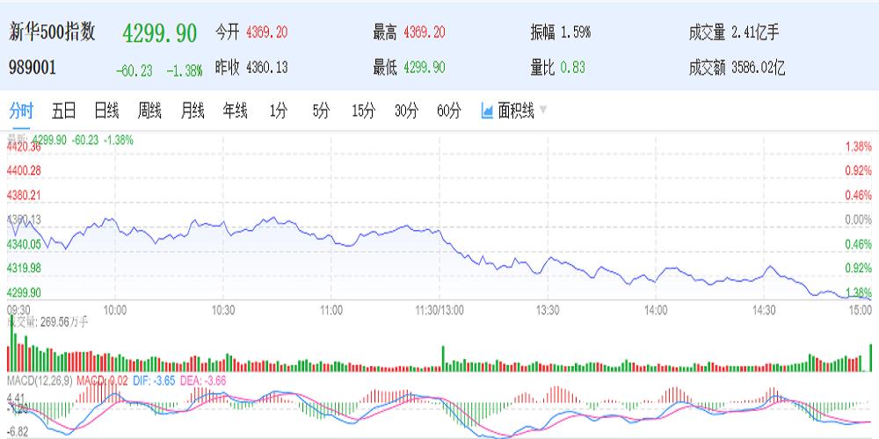Screen dimensions: 879x439
Task: Choose the 5分 interval tab
Action: pos(321,111)
